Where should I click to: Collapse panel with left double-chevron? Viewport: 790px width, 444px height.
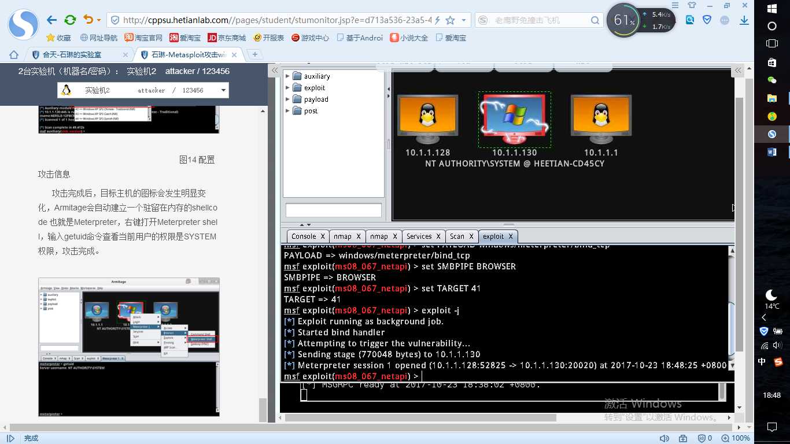coord(276,71)
